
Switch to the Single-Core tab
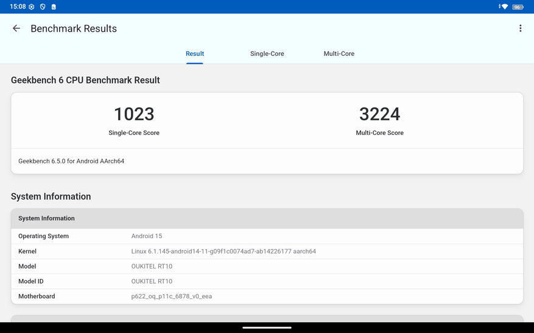click(x=267, y=53)
